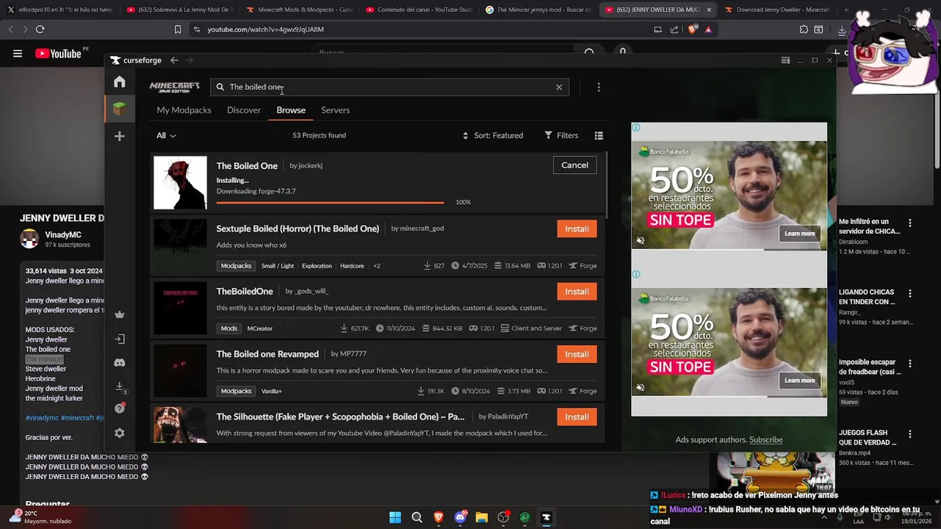Viewport: 941px width, 529px height.
Task: Unmute the bottom Banco Falabella ad
Action: pos(641,387)
